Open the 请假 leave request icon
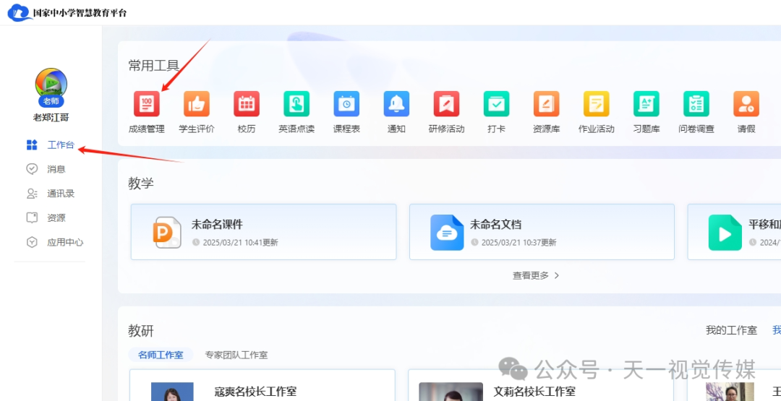This screenshot has height=401, width=781. click(x=746, y=104)
